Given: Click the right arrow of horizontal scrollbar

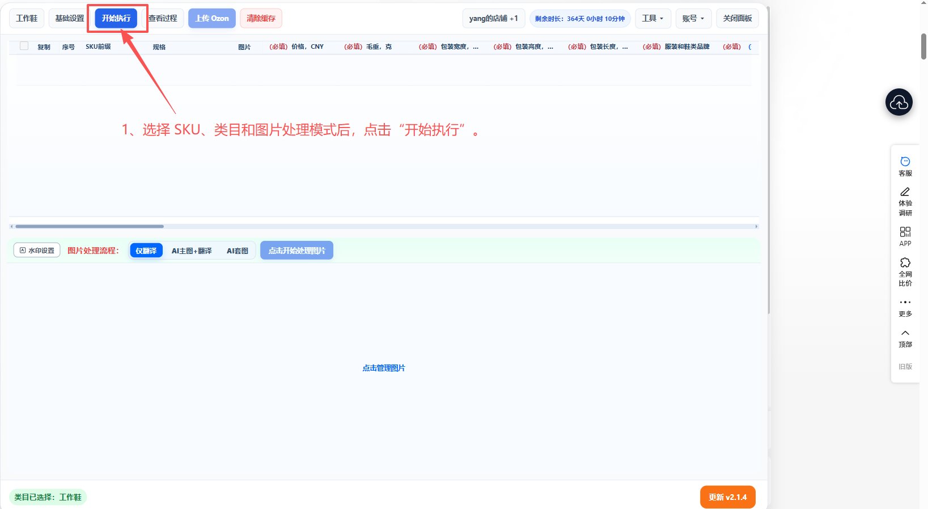Looking at the screenshot, I should click(x=756, y=226).
